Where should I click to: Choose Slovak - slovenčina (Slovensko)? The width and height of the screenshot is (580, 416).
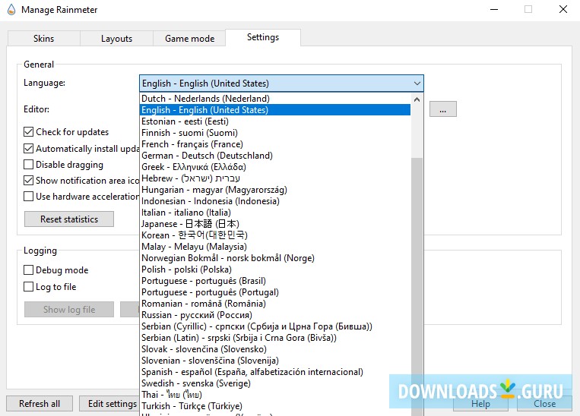276,349
